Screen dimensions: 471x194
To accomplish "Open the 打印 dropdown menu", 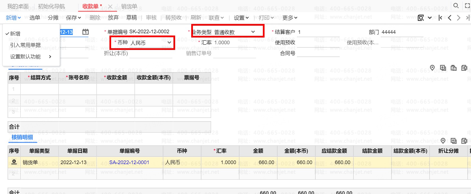I will coord(266,18).
